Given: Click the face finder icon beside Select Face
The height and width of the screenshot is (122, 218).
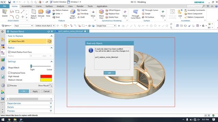Looking at the screenshot, I should point(49,41).
